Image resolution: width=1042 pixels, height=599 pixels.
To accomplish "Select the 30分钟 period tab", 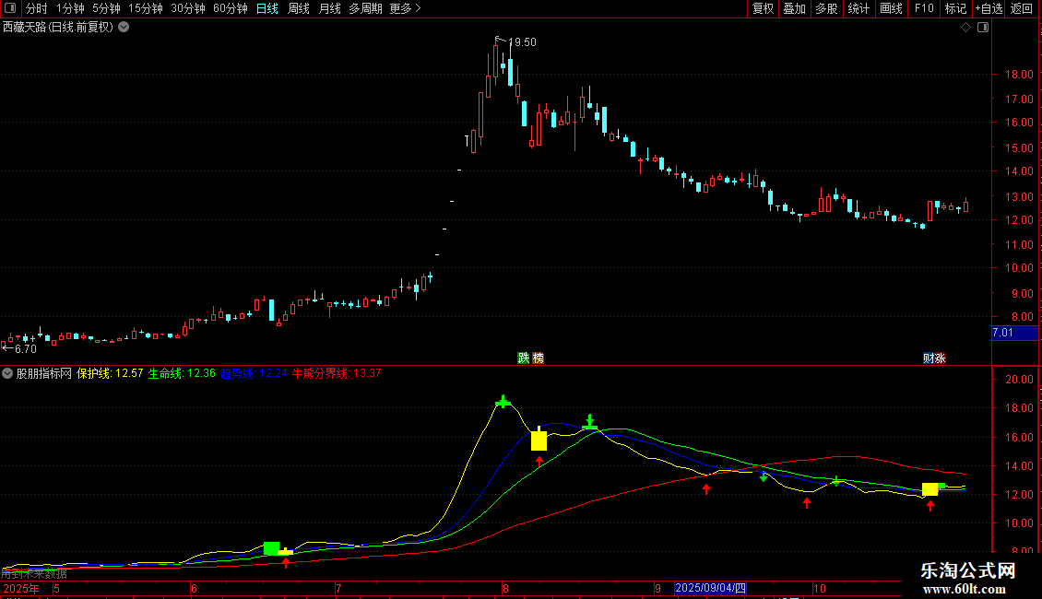I will coord(188,8).
